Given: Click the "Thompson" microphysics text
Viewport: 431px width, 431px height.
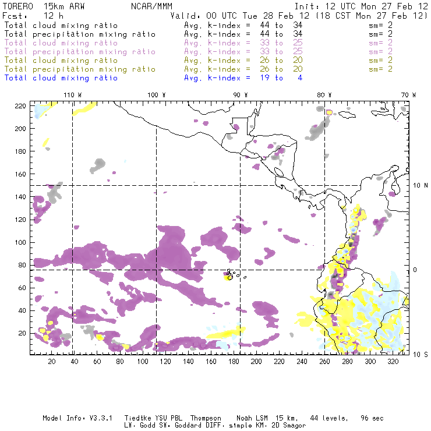Looking at the screenshot, I should 206,419.
